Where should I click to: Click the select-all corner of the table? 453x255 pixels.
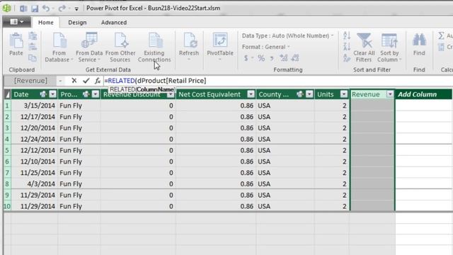tap(7, 94)
